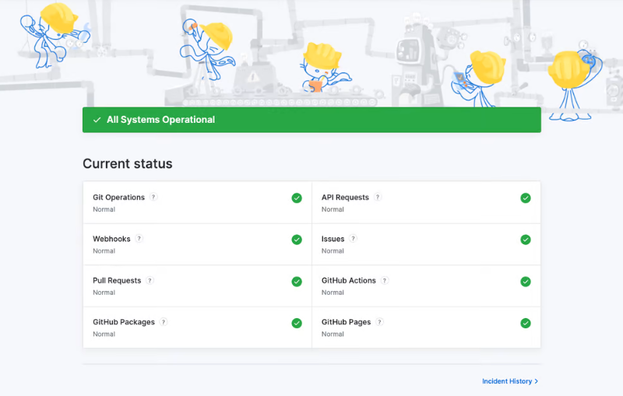Select the Webhooks green status checkmark
The width and height of the screenshot is (623, 396).
[x=297, y=240]
